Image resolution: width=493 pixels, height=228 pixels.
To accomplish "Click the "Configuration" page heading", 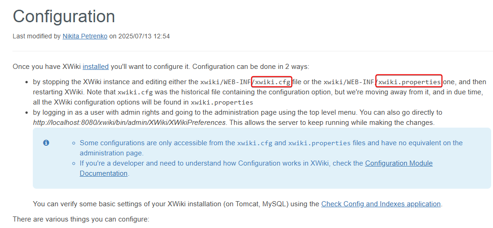I will click(x=64, y=17).
